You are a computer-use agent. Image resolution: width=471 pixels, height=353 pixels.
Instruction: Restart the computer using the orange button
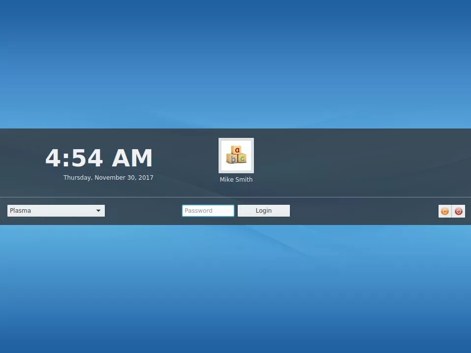(445, 211)
